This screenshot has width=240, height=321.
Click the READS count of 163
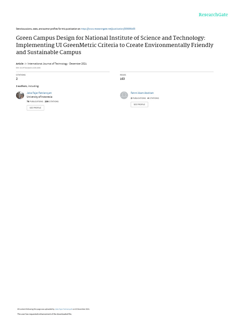[122, 79]
